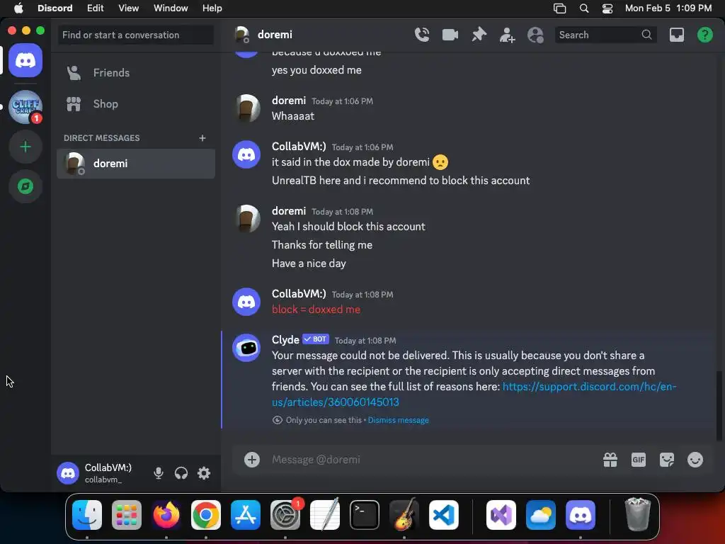Open the Inbox icon

point(676,35)
